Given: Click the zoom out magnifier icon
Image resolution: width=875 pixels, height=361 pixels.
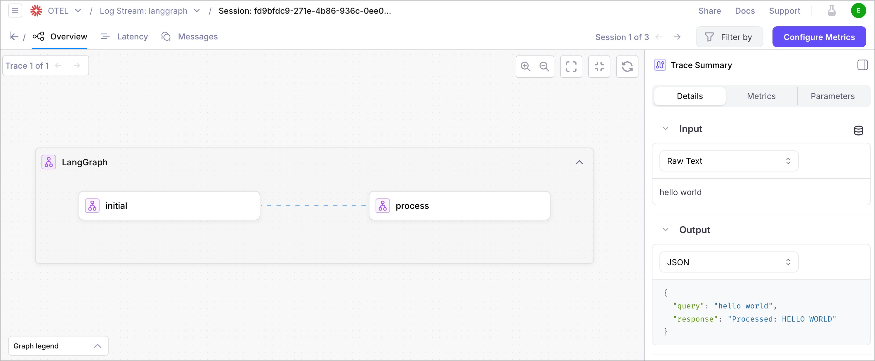Looking at the screenshot, I should click(544, 67).
